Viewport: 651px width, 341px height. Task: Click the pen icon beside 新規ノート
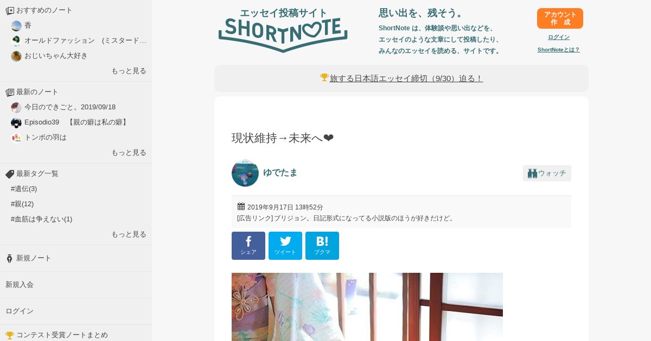(x=9, y=259)
